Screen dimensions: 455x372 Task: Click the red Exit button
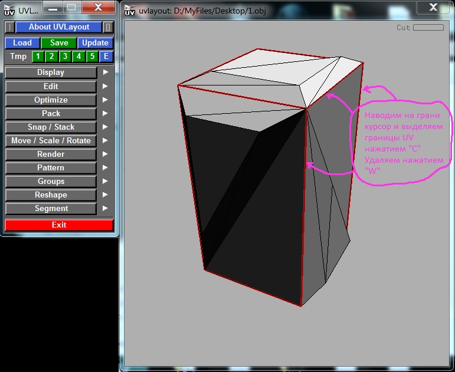59,225
